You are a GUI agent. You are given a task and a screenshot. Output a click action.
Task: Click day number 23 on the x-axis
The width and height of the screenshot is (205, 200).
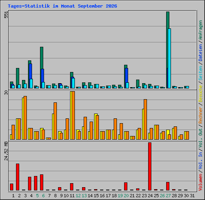tap(144, 196)
